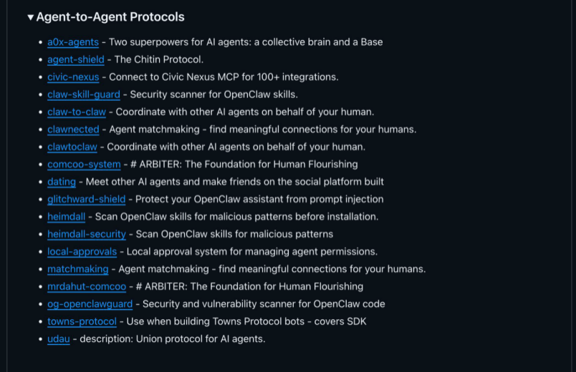Collapse the Agent-to-Agent Protocols section
The width and height of the screenshot is (576, 372).
[31, 17]
